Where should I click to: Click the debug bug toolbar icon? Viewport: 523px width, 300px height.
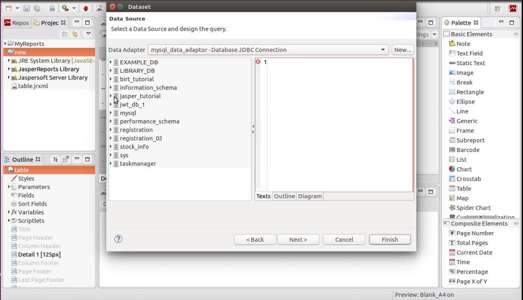pos(86,8)
